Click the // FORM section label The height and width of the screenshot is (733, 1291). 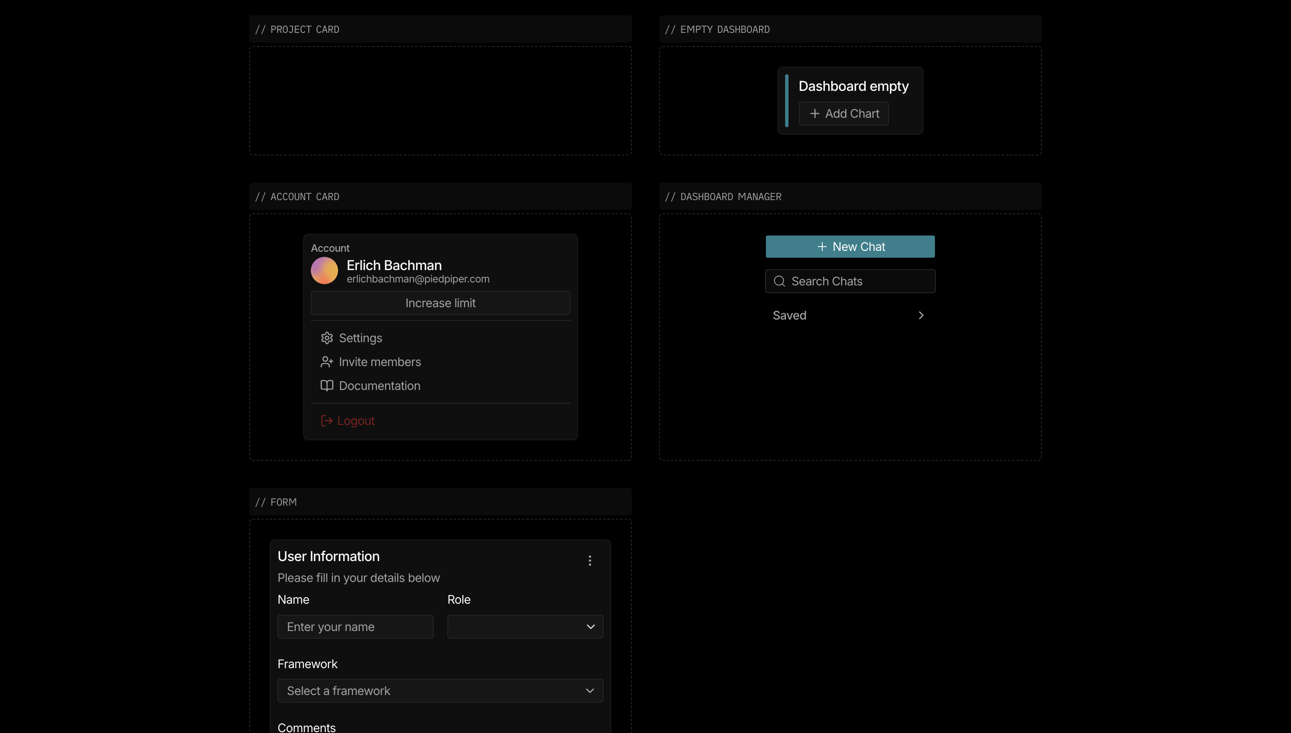[276, 503]
